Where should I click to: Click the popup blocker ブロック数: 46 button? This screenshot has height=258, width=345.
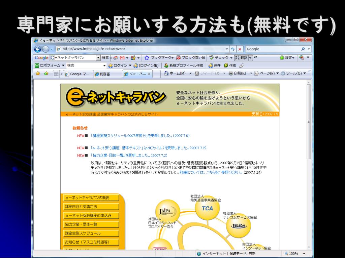(191, 58)
